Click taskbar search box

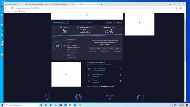coord(22,105)
